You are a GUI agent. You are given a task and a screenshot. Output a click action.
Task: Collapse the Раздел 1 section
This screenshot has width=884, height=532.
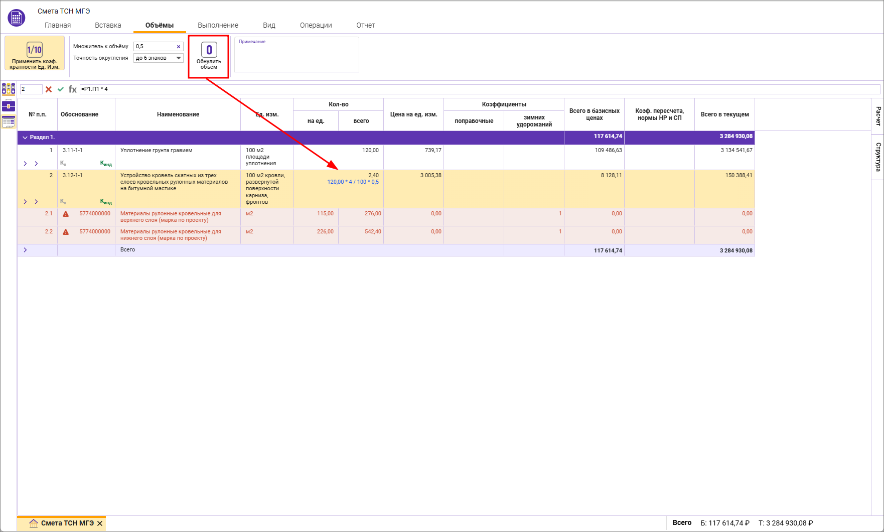pyautogui.click(x=25, y=138)
